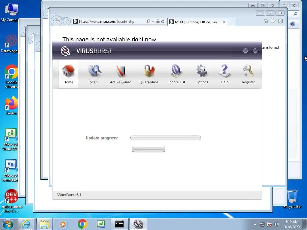Open the Windows Start menu
307x230 pixels.
click(8, 224)
